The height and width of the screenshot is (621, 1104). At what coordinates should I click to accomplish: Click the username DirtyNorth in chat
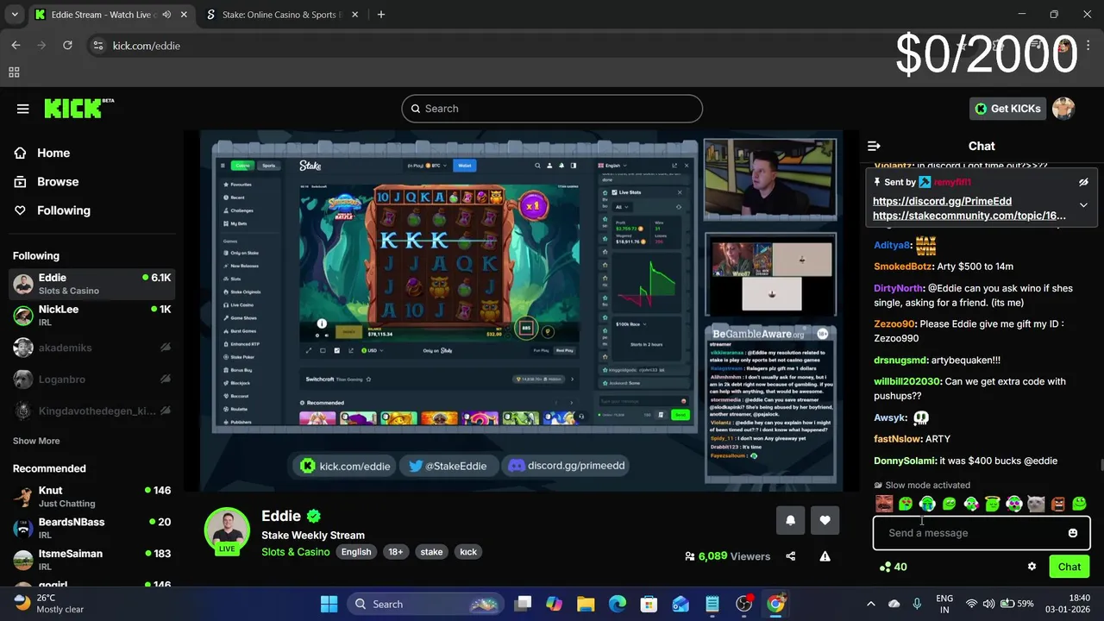[898, 288]
